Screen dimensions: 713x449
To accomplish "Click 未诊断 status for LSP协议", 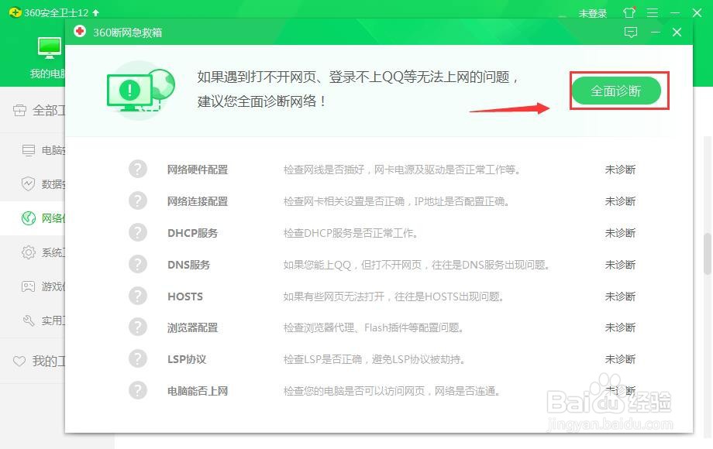I will [620, 359].
